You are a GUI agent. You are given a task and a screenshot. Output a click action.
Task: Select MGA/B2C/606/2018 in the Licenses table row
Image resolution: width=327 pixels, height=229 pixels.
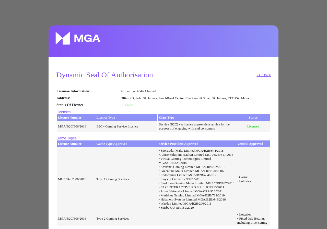[72, 126]
